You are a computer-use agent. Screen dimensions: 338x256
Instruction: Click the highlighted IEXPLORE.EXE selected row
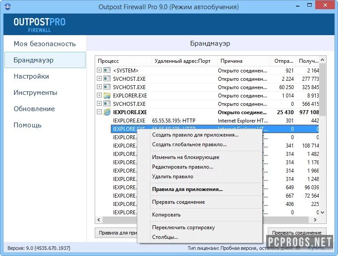pyautogui.click(x=215, y=129)
